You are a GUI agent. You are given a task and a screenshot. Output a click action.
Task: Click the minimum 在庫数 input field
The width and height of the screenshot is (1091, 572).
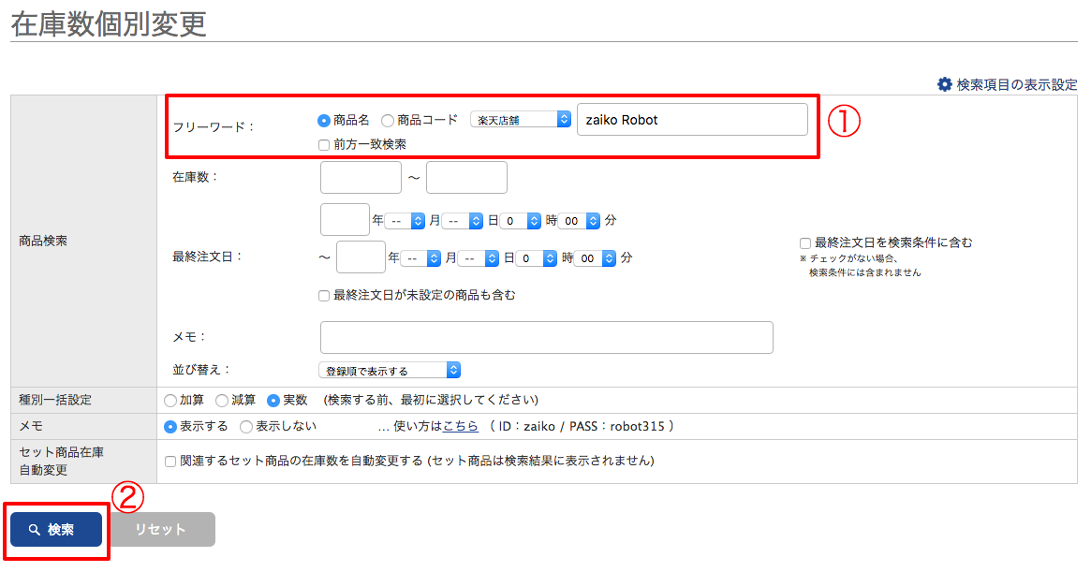tap(361, 177)
